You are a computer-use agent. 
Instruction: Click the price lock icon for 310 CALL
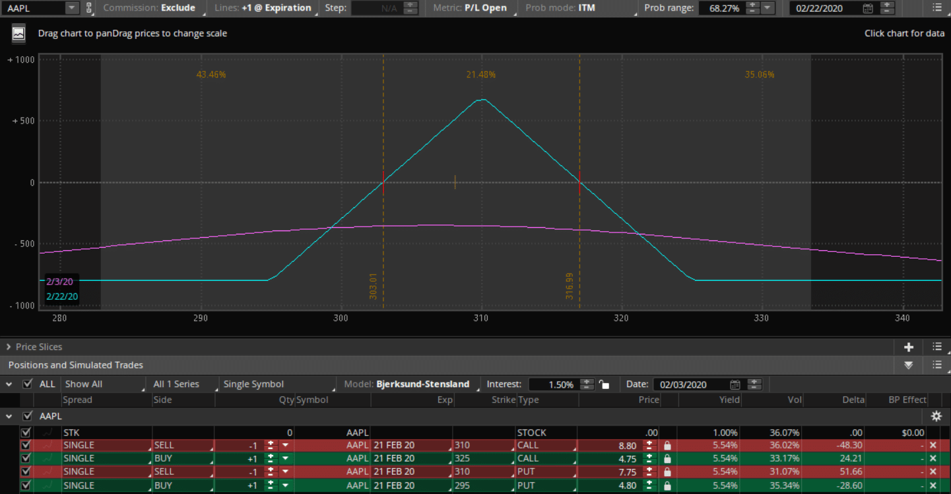click(668, 446)
